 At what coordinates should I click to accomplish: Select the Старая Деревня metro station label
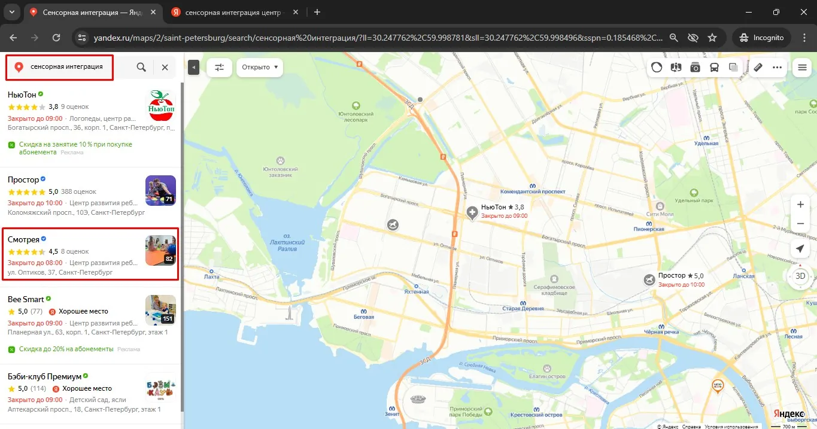523,308
